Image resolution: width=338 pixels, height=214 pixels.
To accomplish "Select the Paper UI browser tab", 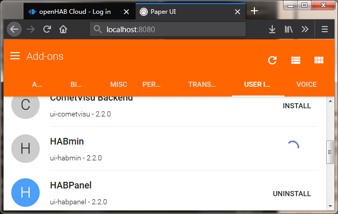I will pyautogui.click(x=191, y=12).
